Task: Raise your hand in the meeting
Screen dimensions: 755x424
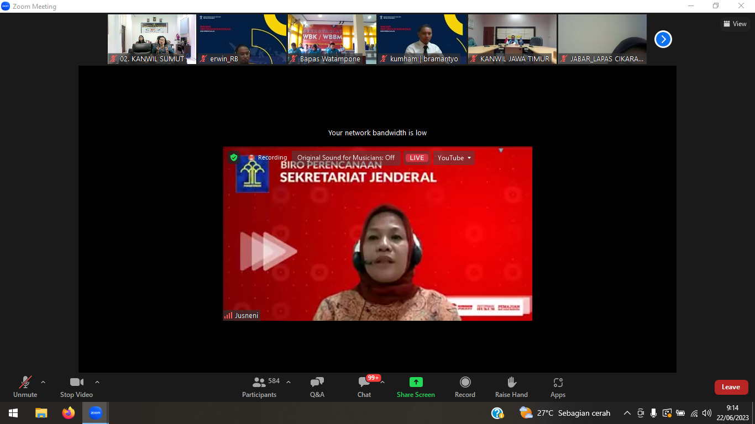Action: (x=511, y=387)
